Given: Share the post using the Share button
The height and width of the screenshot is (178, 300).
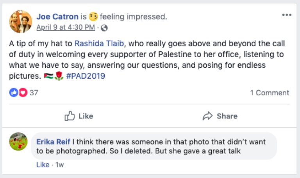Looking at the screenshot, I should click(220, 116).
